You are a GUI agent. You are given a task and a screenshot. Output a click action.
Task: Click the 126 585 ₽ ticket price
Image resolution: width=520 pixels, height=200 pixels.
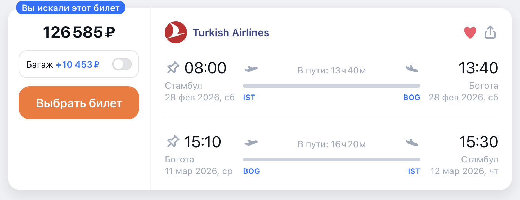click(79, 32)
